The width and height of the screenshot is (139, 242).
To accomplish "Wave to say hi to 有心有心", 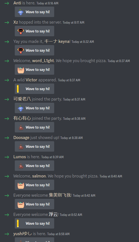I will pyautogui.click(x=34, y=127).
